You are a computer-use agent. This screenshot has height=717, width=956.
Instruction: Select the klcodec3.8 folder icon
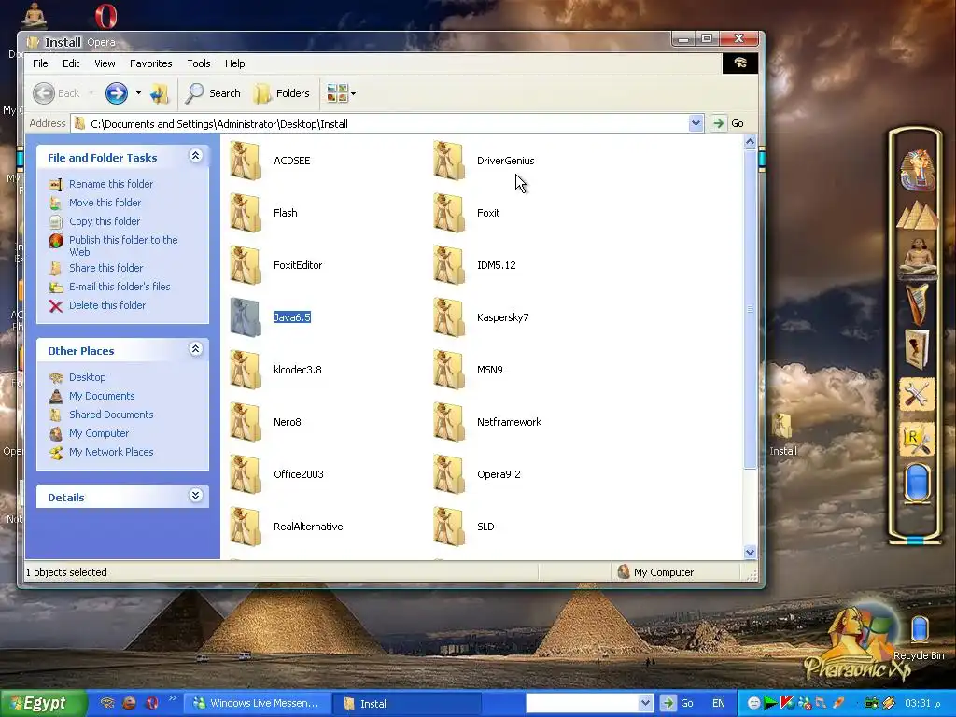[x=246, y=370]
